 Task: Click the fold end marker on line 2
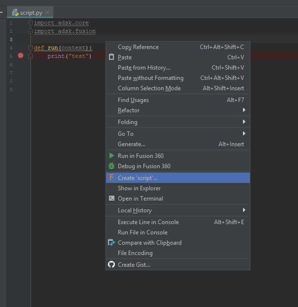(30, 31)
